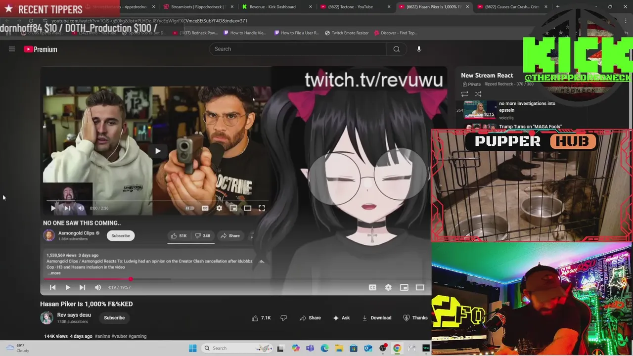Open the YouTube hamburger guide menu
This screenshot has width=633, height=356.
(x=12, y=49)
